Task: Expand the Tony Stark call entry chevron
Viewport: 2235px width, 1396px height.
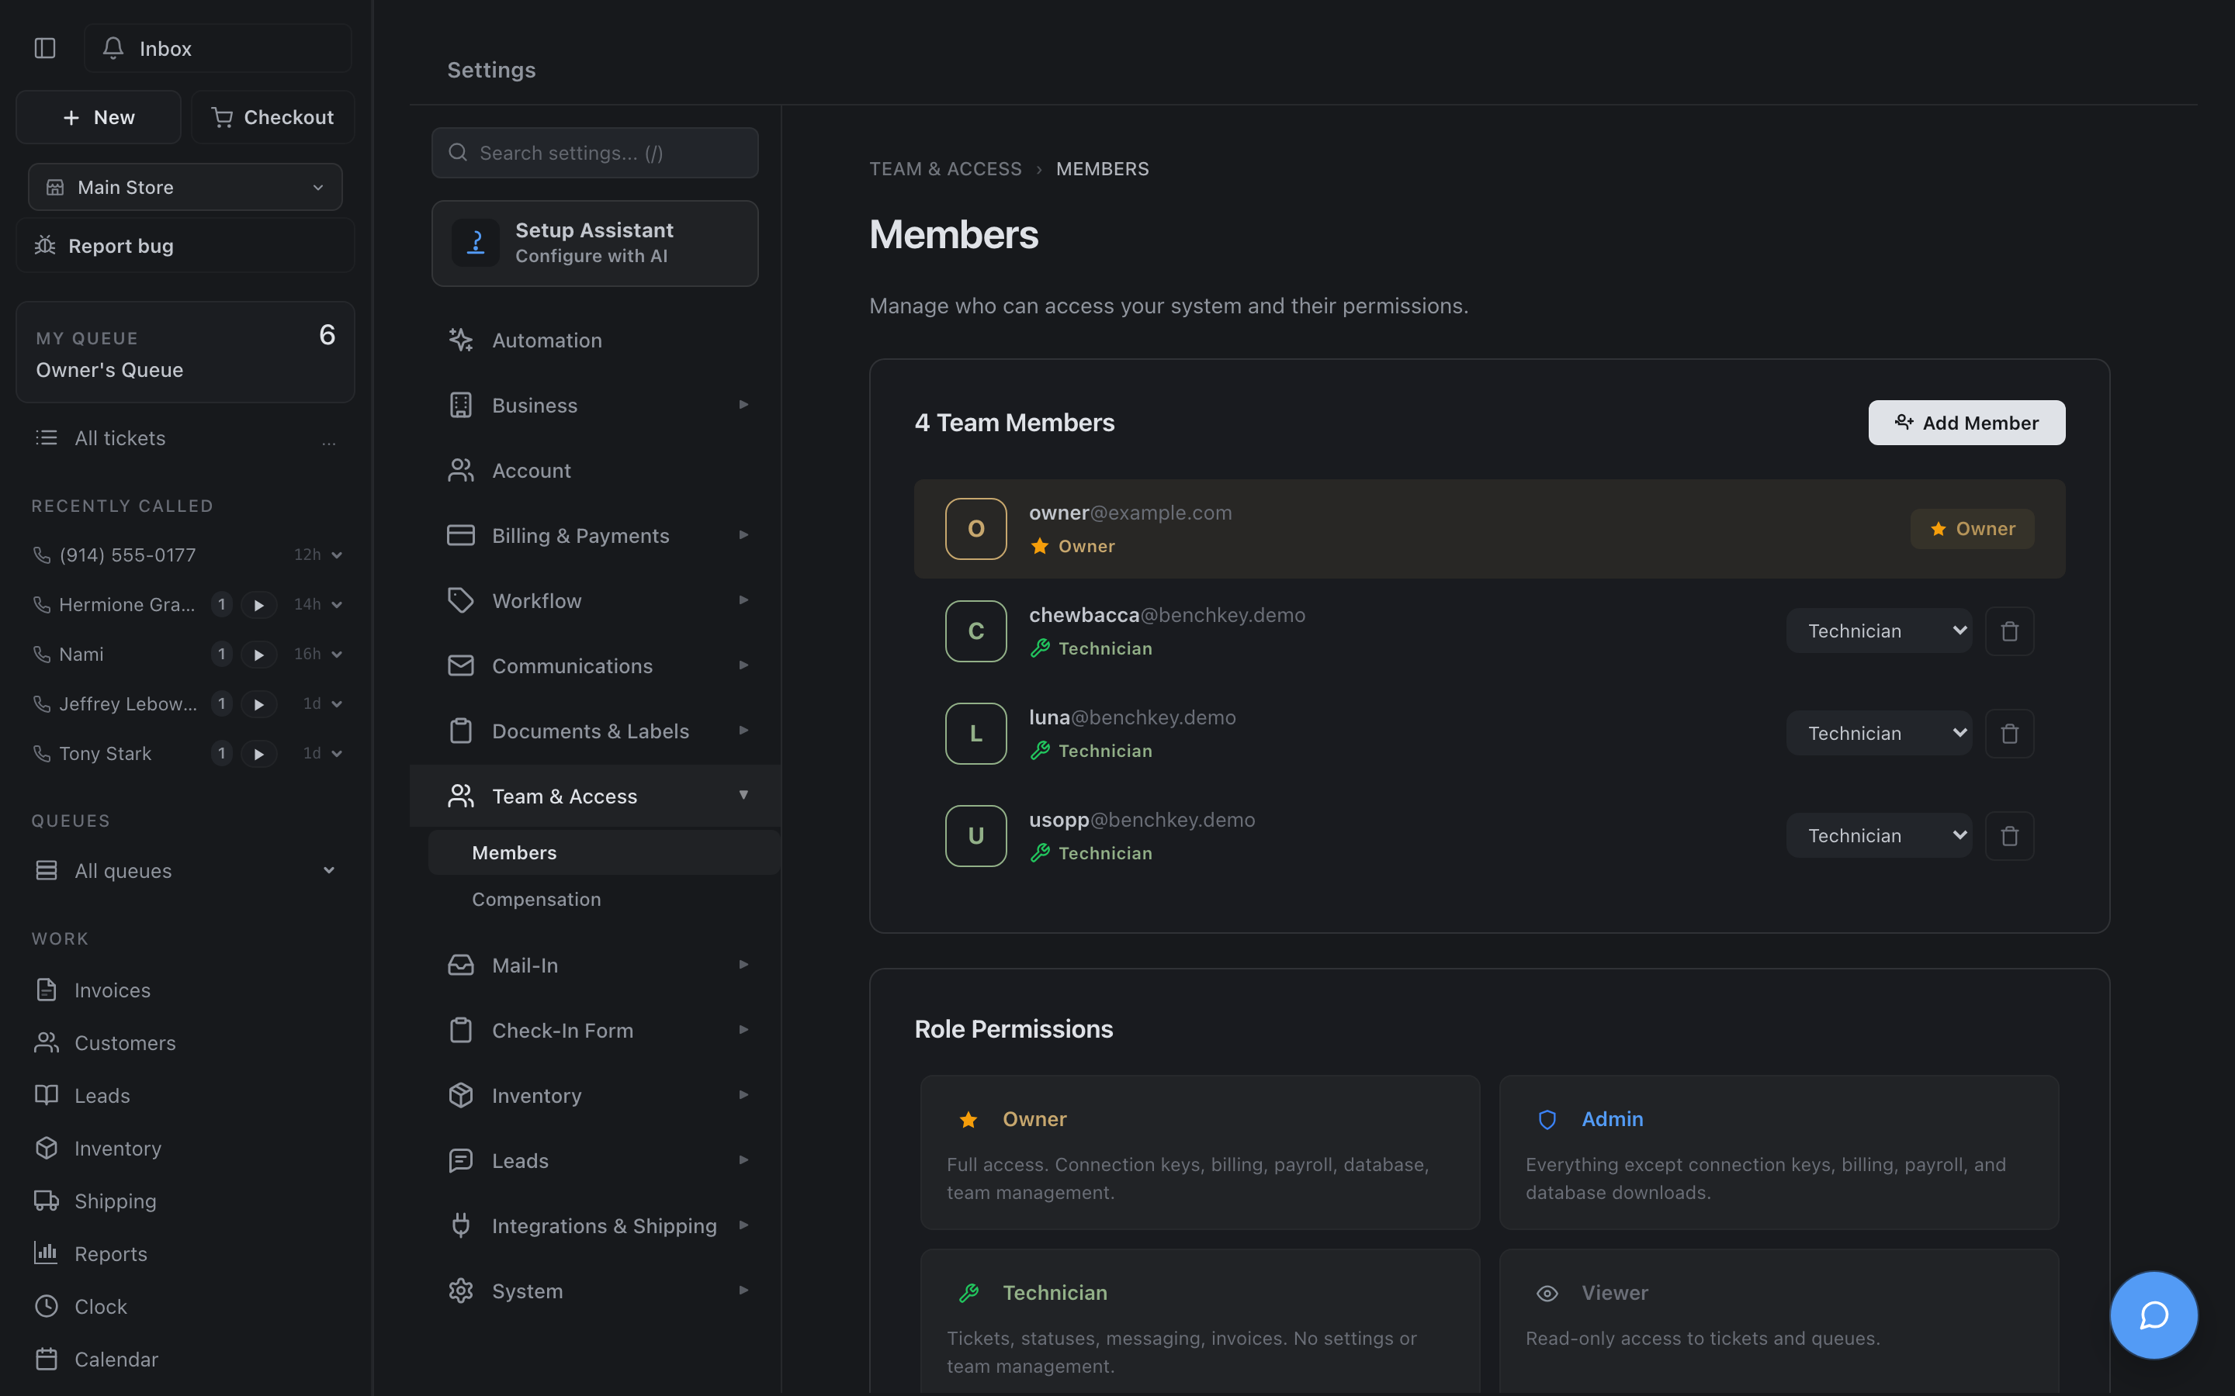Action: coord(337,755)
